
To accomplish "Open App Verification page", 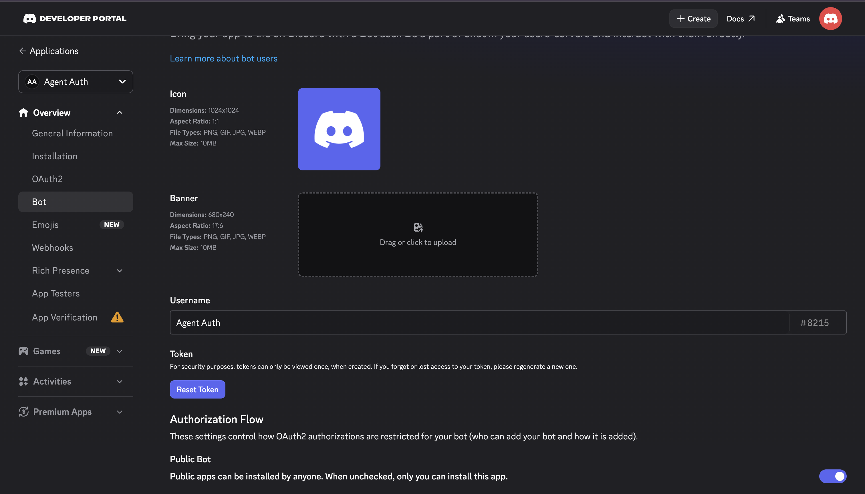I will [x=64, y=317].
